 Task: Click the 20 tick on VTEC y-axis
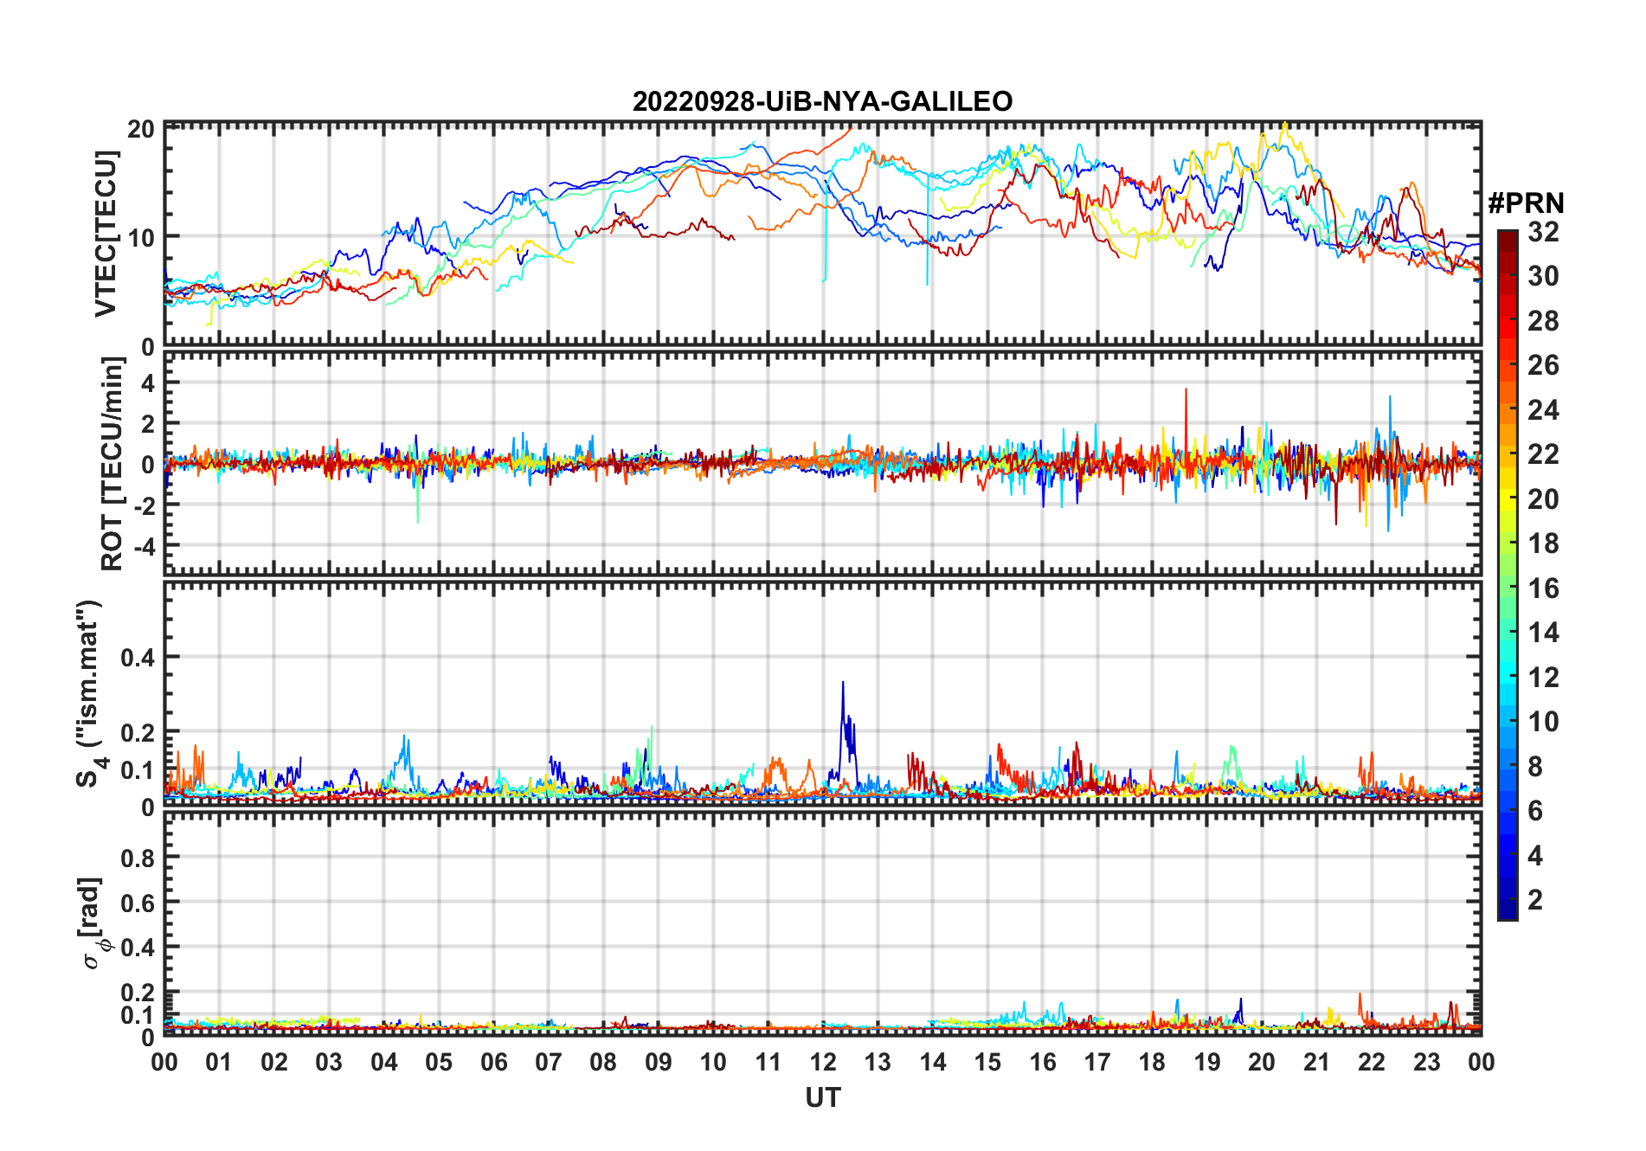(x=141, y=130)
